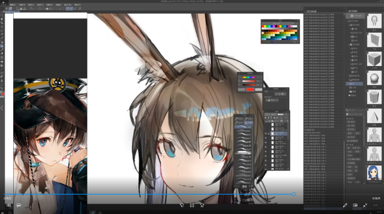Select the Fill bucket tool

(2, 61)
